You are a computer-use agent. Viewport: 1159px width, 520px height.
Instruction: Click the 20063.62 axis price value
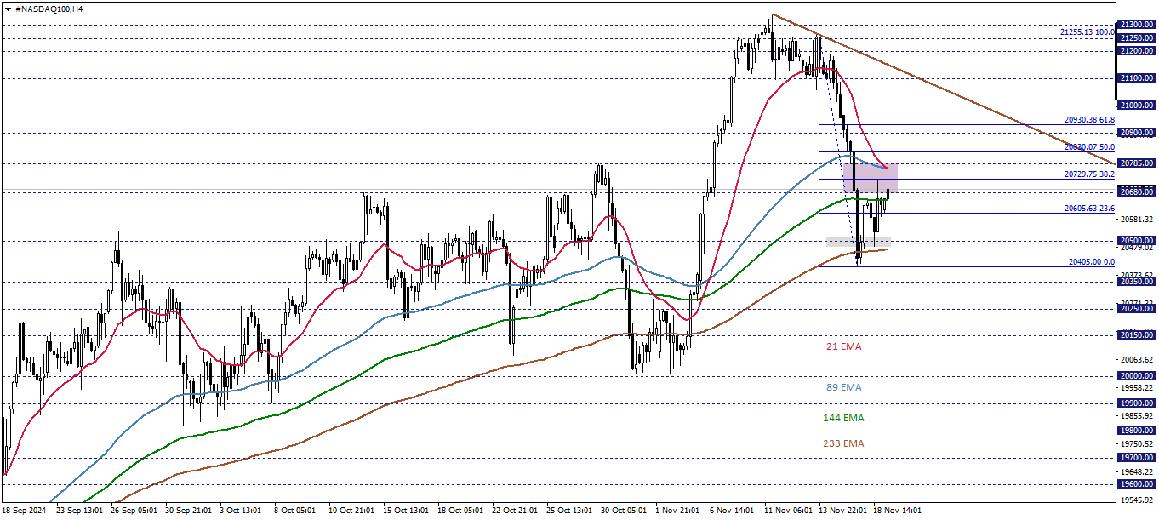point(1137,361)
